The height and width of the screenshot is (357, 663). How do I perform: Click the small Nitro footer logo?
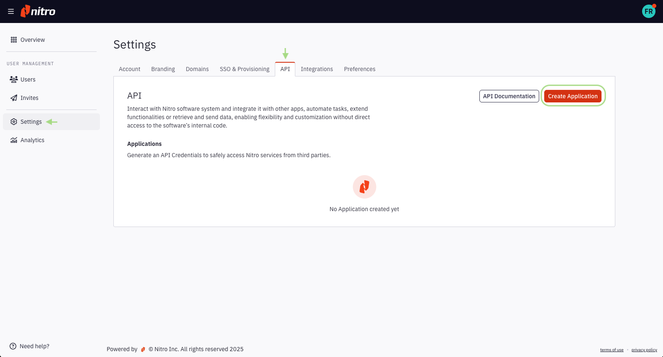point(143,349)
